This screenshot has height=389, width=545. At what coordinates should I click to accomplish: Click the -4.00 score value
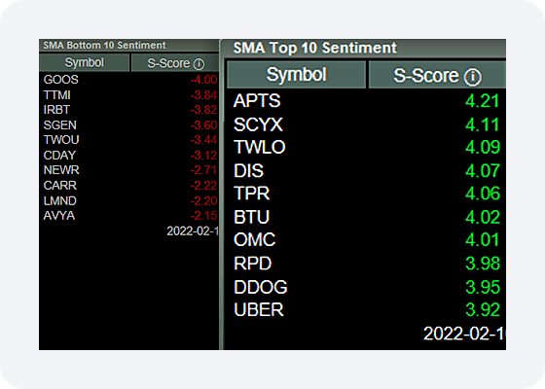pyautogui.click(x=203, y=80)
